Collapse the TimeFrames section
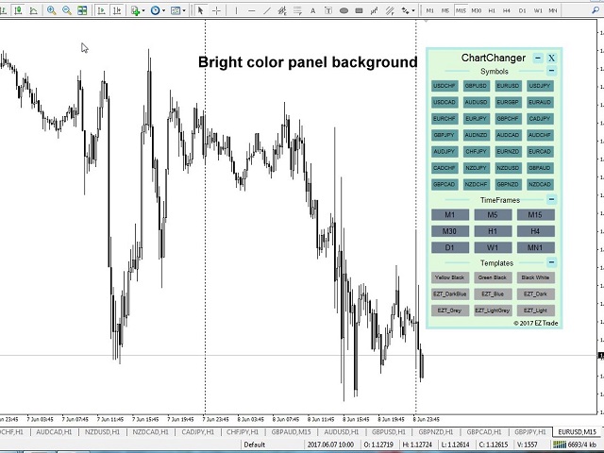Viewport: 604px width, 453px height. point(551,199)
